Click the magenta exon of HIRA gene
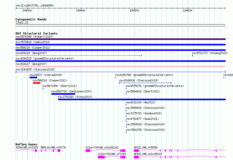Viewport: 233px width, 160px height. coord(36,151)
